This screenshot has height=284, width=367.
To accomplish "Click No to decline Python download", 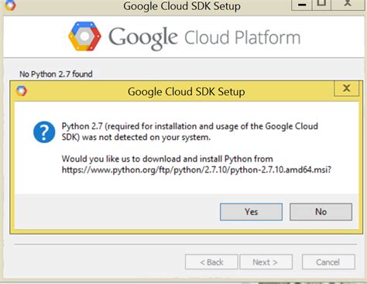I will (x=321, y=212).
